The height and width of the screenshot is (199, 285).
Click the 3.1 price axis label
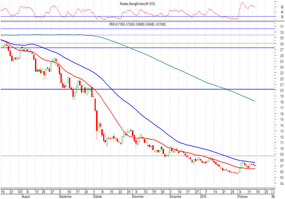click(282, 27)
